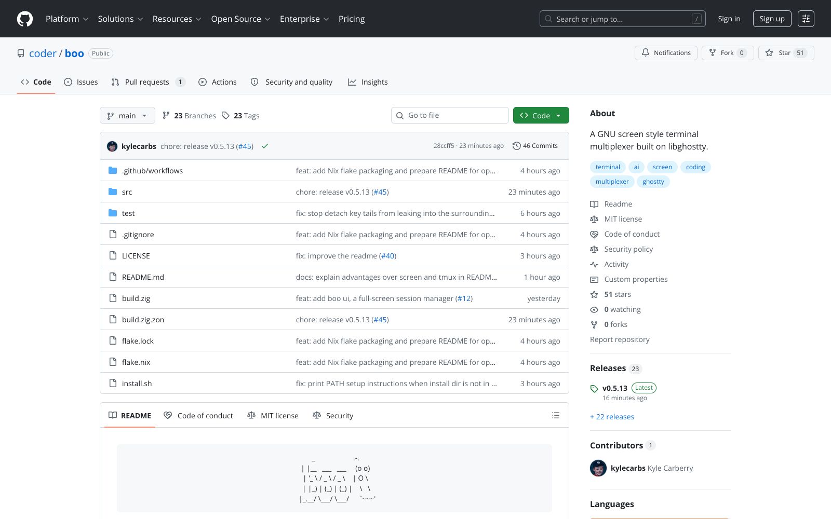
Task: Click the file icon next to install.sh
Action: pyautogui.click(x=113, y=383)
